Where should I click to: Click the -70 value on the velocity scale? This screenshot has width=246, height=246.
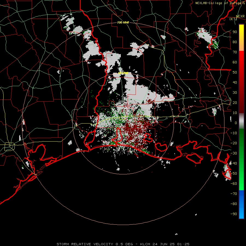tap(234, 194)
